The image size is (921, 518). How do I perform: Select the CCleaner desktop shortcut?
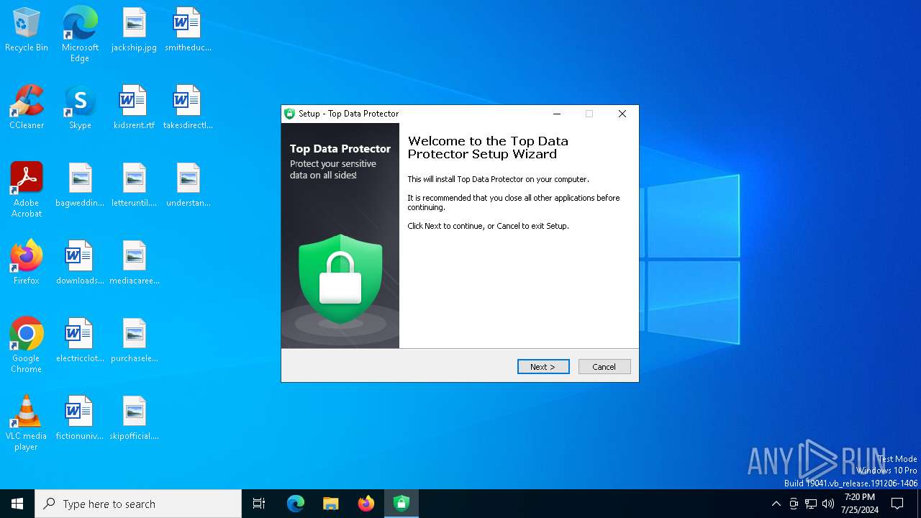coord(27,108)
